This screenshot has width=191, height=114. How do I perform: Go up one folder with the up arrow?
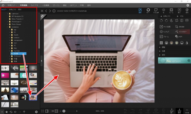24,112
